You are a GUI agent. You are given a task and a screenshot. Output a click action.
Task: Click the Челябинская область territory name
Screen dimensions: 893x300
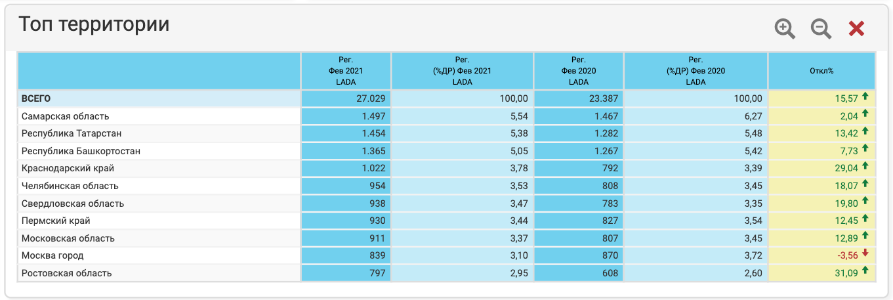point(70,186)
